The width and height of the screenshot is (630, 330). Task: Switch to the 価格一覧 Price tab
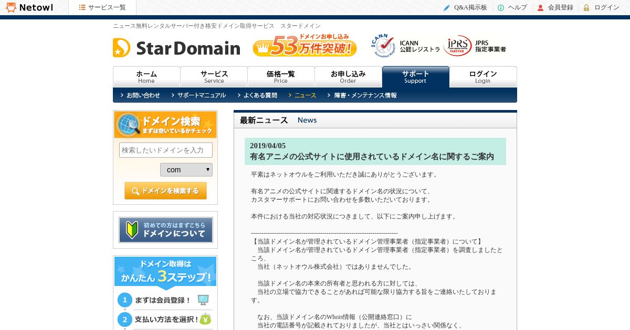point(281,76)
